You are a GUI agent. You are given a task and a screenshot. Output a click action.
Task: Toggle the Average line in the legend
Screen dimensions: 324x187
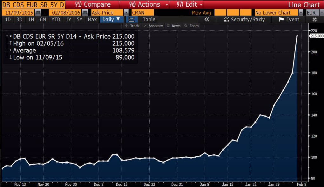pos(11,50)
